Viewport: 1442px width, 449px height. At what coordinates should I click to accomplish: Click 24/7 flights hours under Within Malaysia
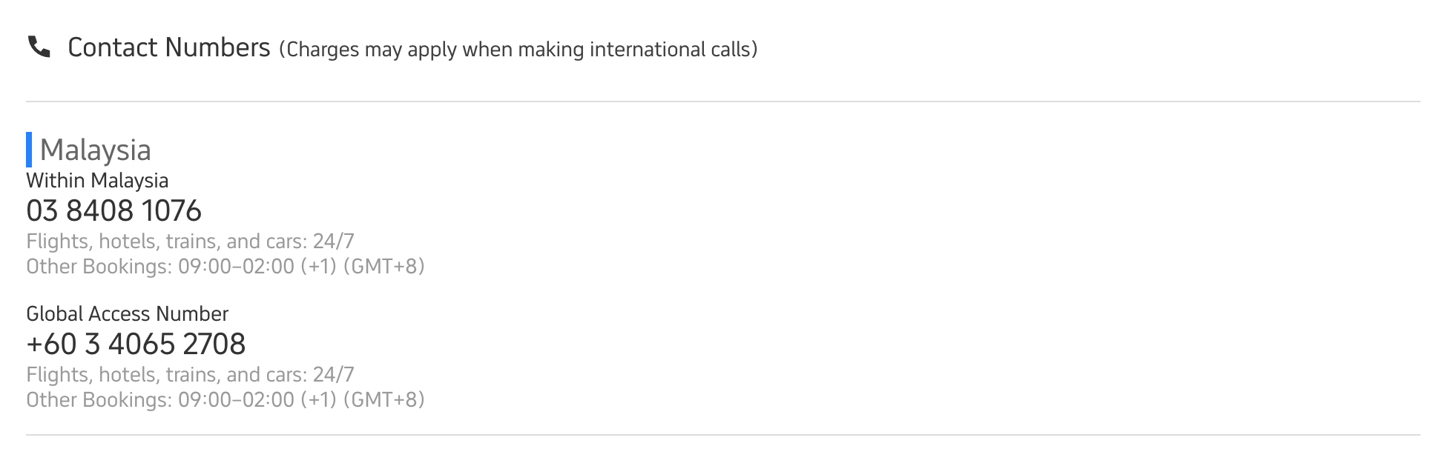click(x=190, y=242)
